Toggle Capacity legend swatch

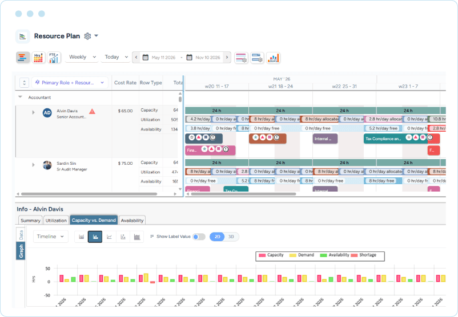pos(262,255)
